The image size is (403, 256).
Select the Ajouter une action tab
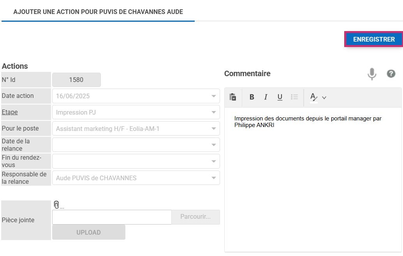click(x=98, y=12)
